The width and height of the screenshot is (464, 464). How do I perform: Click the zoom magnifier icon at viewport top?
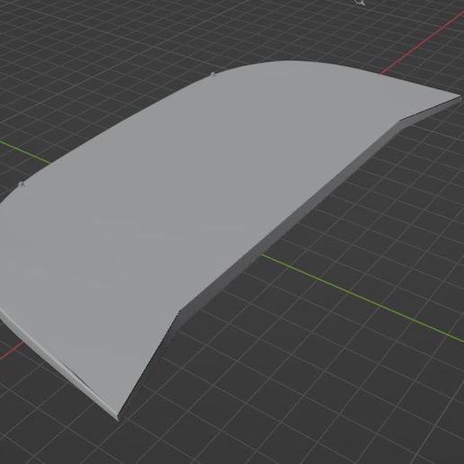(x=360, y=2)
